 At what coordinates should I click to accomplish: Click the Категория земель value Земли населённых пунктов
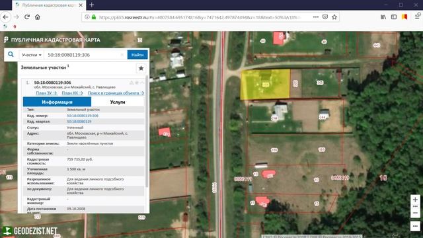[90, 143]
